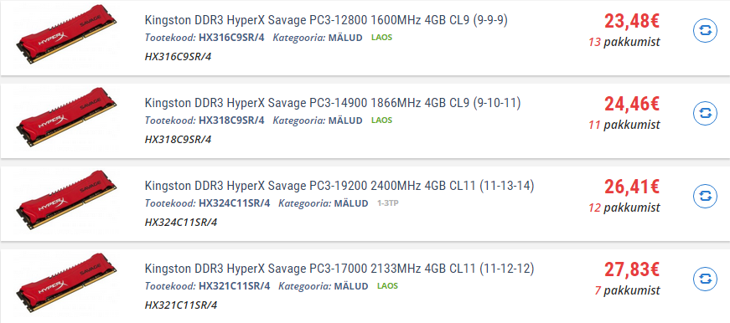View the 12 pakkumist offers link
This screenshot has width=730, height=323.
pos(624,208)
